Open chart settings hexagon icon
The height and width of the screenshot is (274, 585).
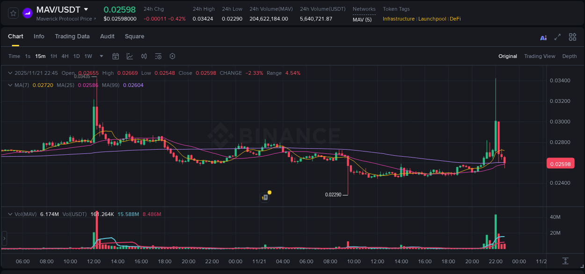coord(172,56)
